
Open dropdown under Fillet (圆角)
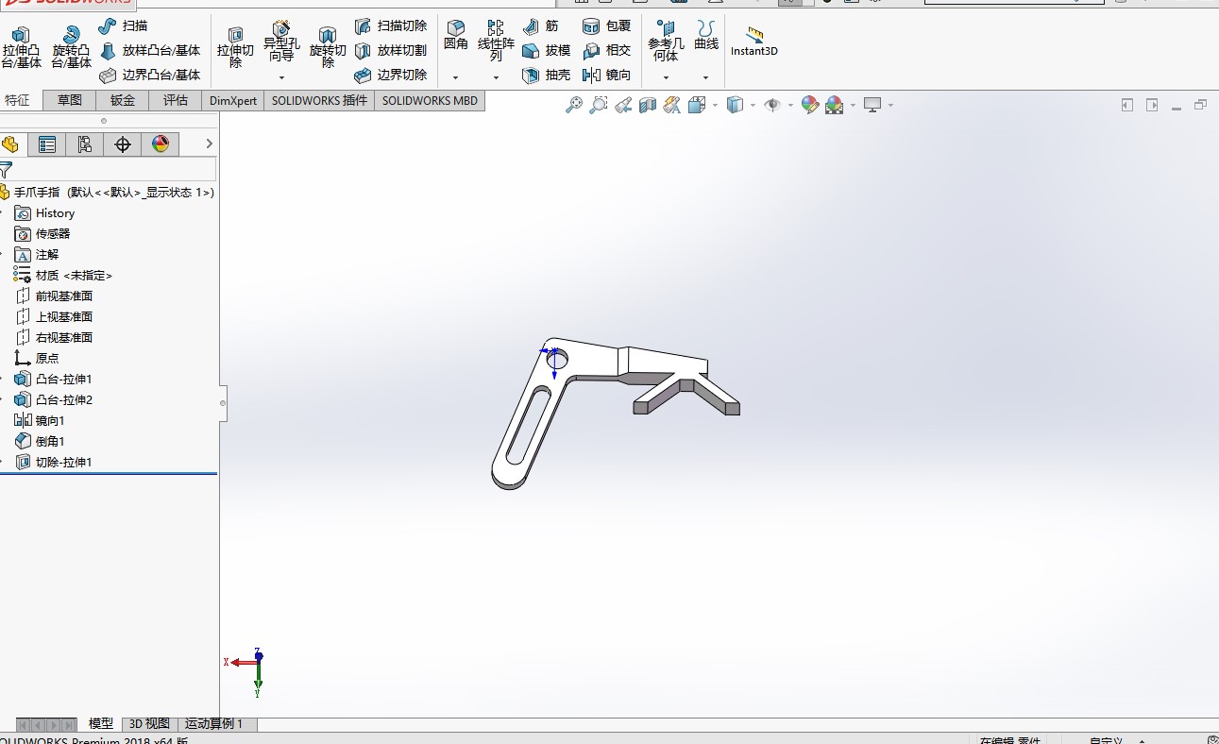[456, 77]
